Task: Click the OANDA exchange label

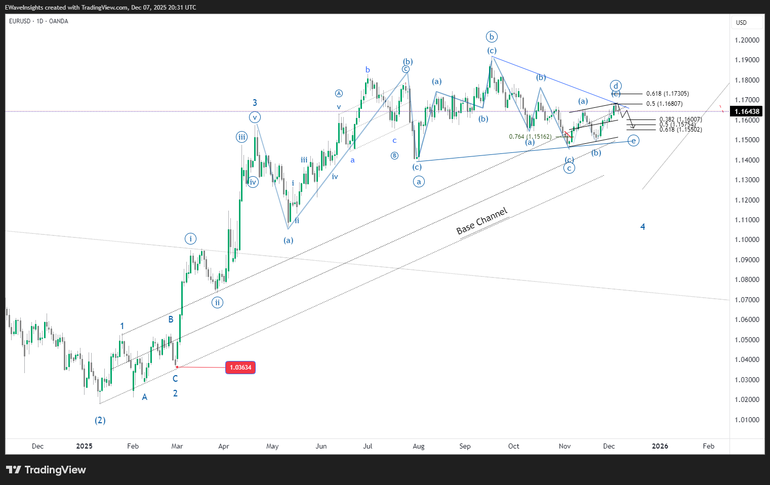Action: pyautogui.click(x=58, y=21)
